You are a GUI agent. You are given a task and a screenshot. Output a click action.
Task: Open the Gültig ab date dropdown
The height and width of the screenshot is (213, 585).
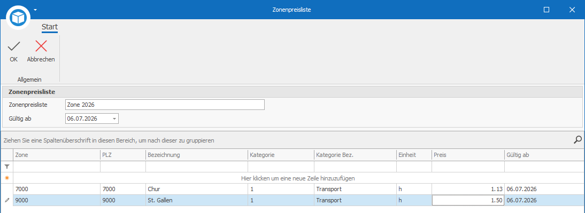tap(114, 119)
